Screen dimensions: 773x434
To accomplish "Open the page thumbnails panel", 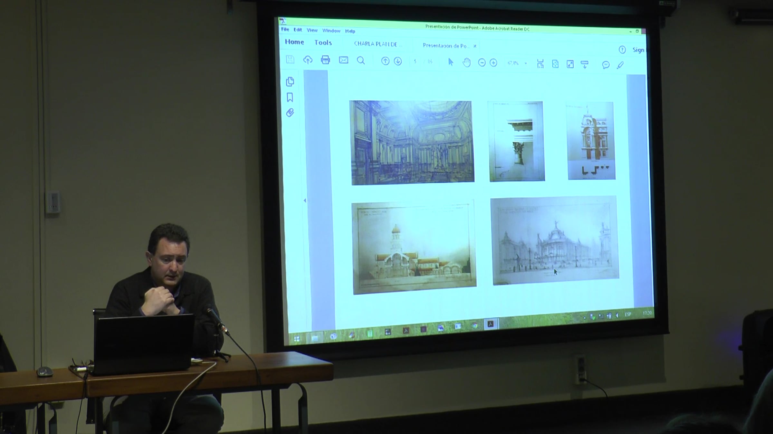I will point(290,82).
